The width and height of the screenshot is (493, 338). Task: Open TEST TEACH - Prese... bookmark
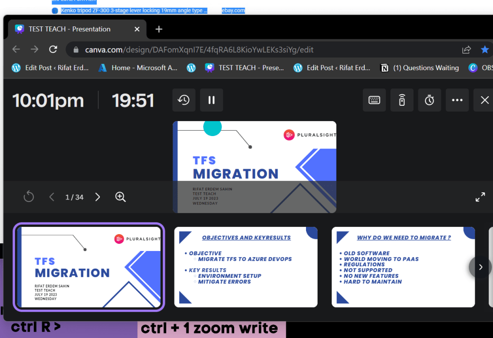point(245,68)
